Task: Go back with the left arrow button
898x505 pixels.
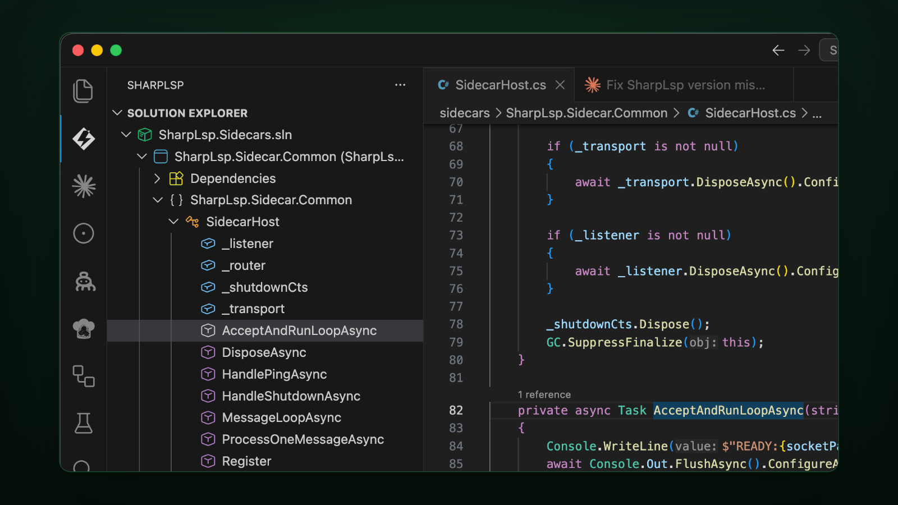Action: 778,50
